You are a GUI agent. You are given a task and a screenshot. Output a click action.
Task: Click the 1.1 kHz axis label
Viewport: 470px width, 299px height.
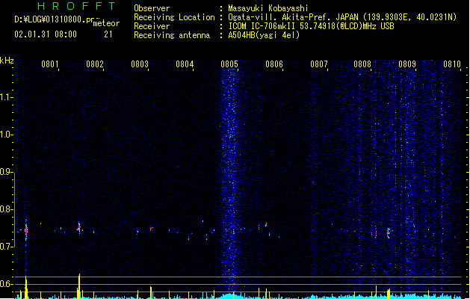(x=6, y=97)
